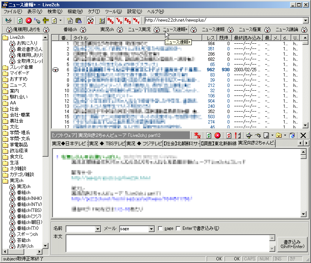
Task: Open the ツール menu
Action: click(114, 12)
